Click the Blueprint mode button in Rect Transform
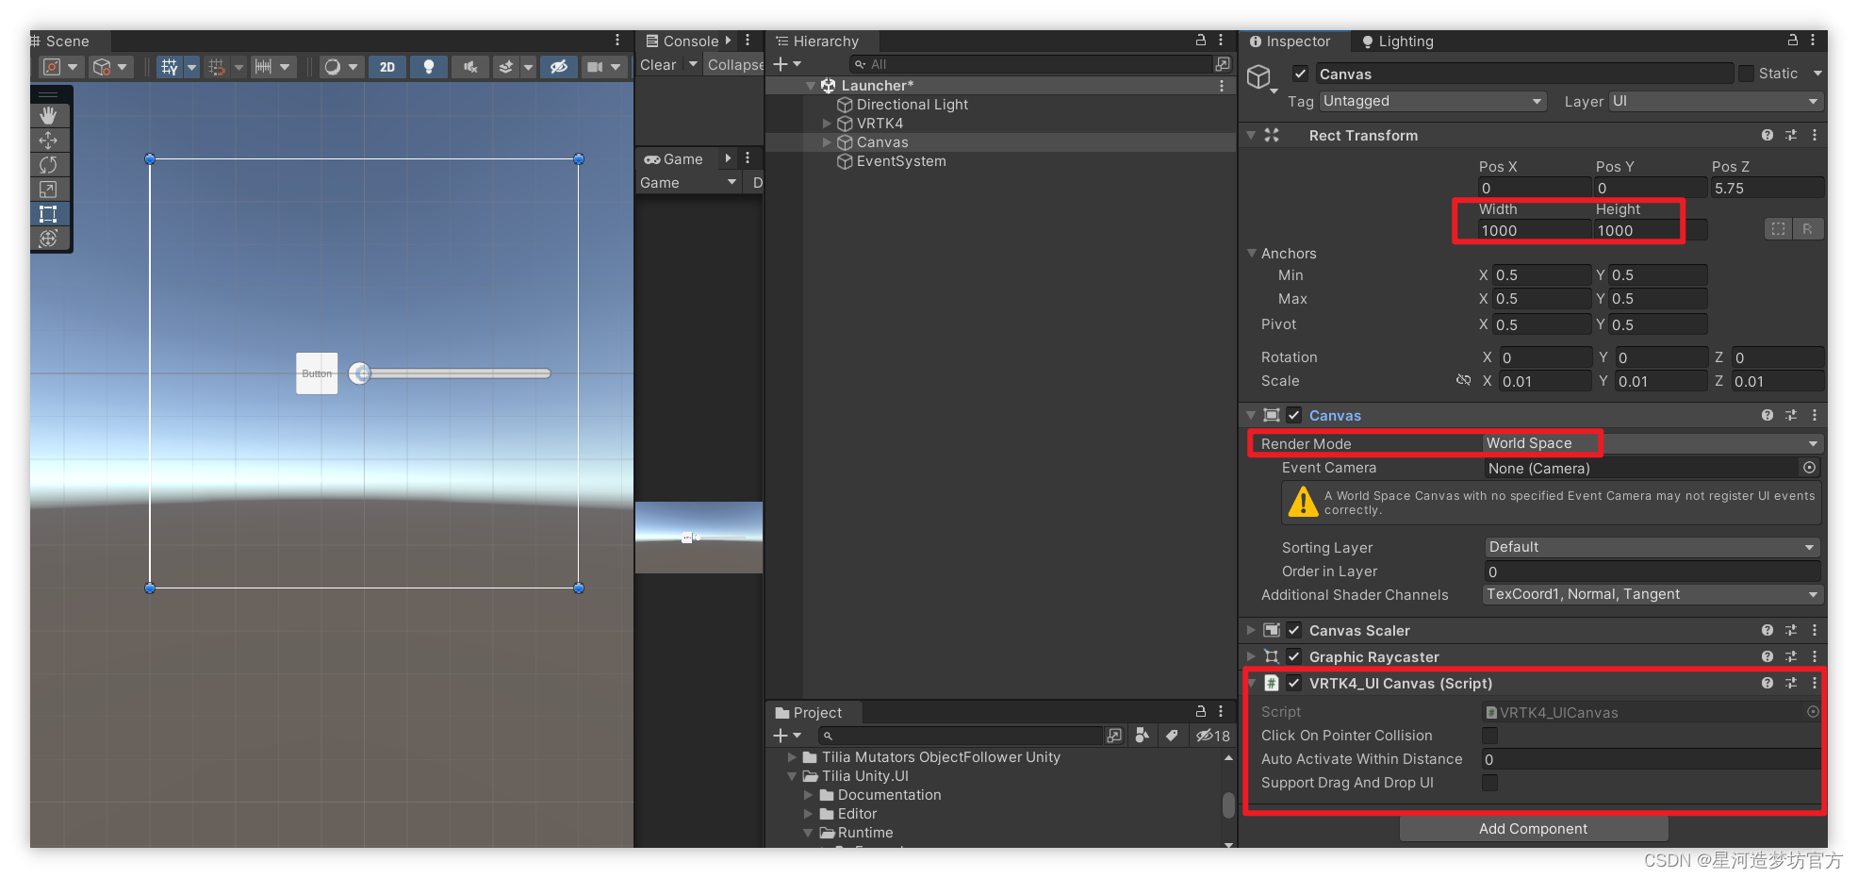 coord(1778,229)
